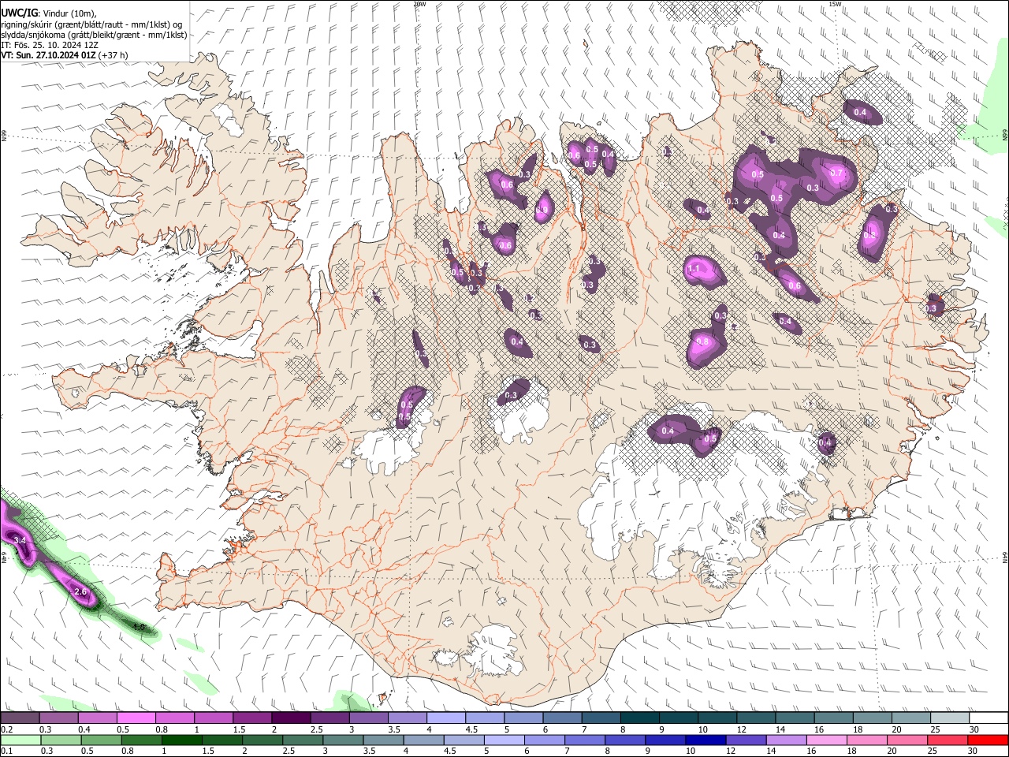The image size is (1009, 757).
Task: Click the slydda/snjókoma description line
Action: (x=95, y=35)
